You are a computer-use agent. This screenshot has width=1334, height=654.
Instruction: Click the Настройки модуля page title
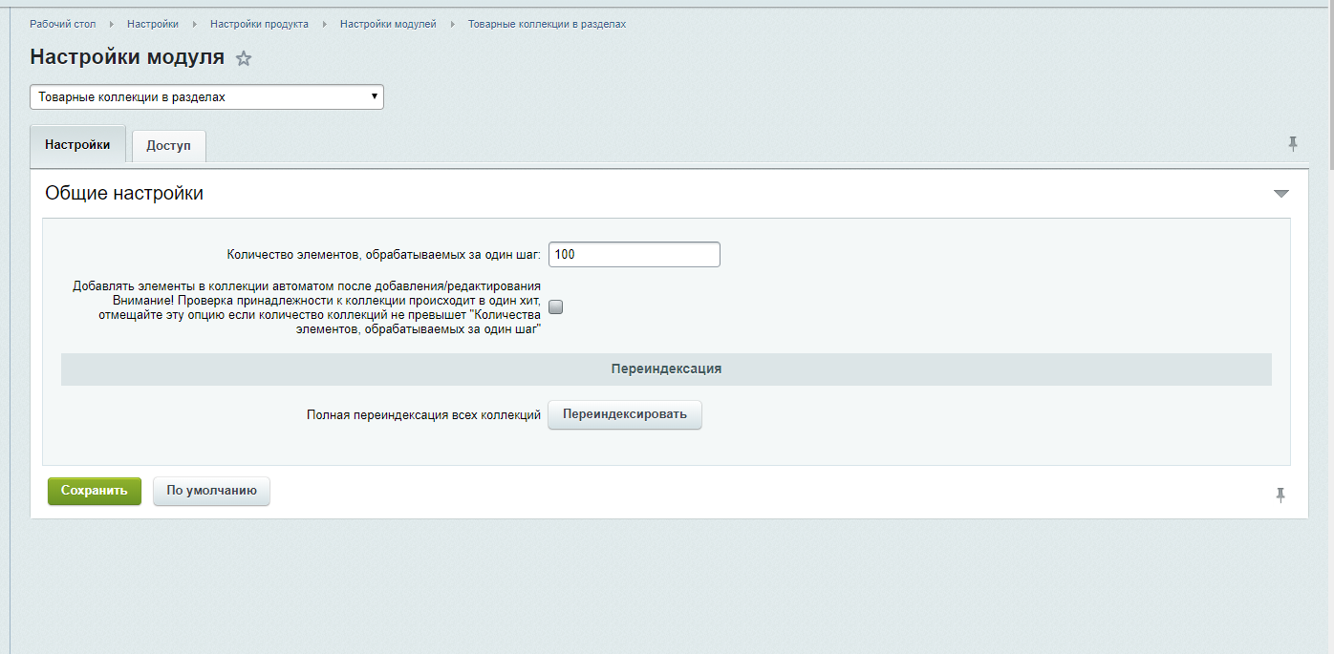[127, 56]
